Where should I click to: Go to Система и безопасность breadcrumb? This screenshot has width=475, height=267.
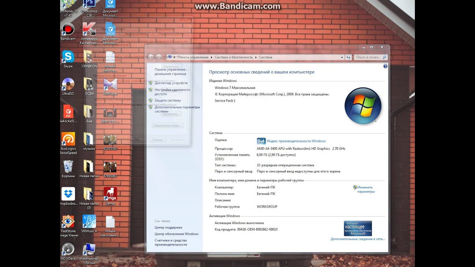[x=233, y=57]
